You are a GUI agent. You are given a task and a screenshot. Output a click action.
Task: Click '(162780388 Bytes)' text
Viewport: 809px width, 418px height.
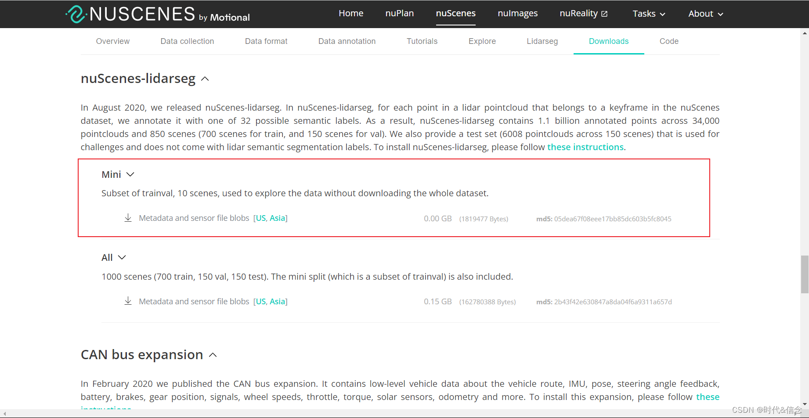click(488, 302)
